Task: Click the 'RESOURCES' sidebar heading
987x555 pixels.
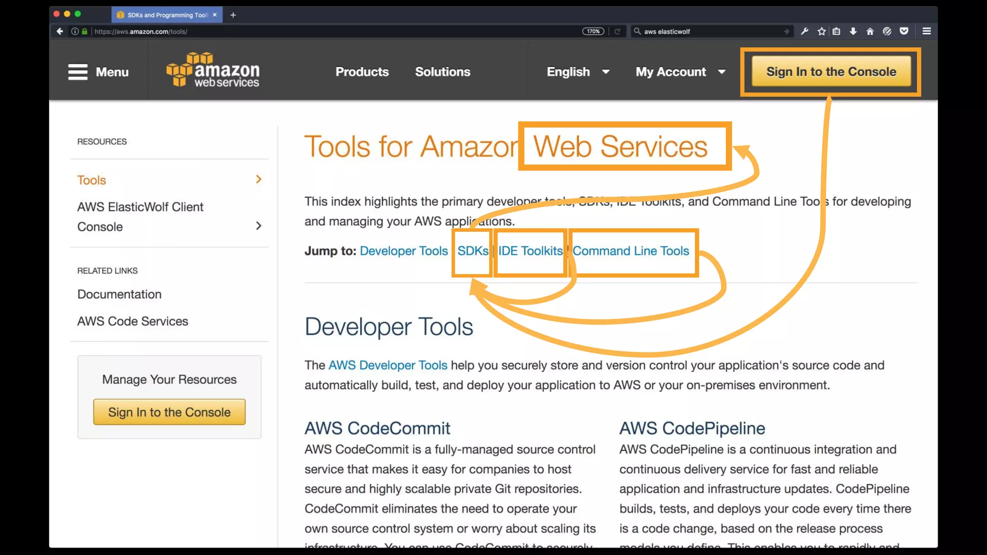Action: coord(102,142)
